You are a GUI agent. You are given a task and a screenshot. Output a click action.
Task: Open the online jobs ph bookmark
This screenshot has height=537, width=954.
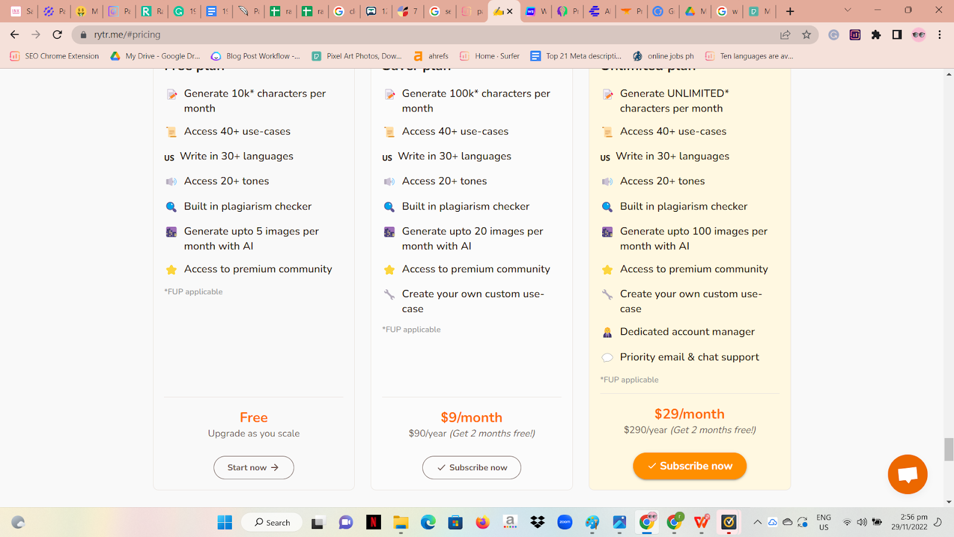(x=663, y=56)
